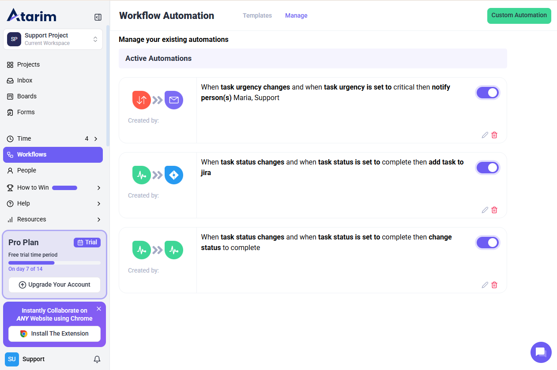Click the pencil icon for Jira automation
Viewport: 557px width, 370px height.
tap(485, 210)
